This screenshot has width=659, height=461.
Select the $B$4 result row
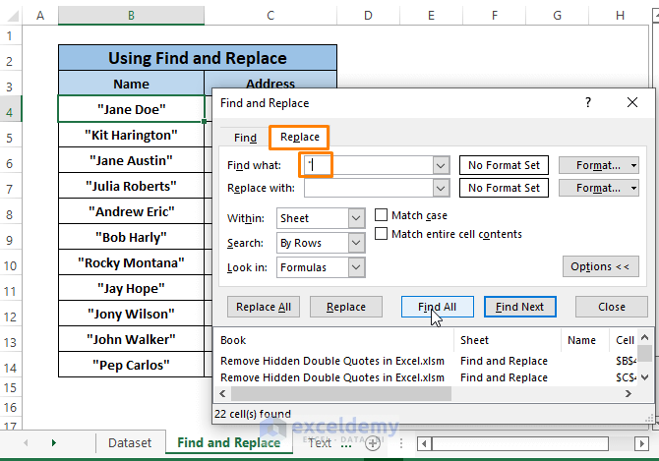(427, 361)
